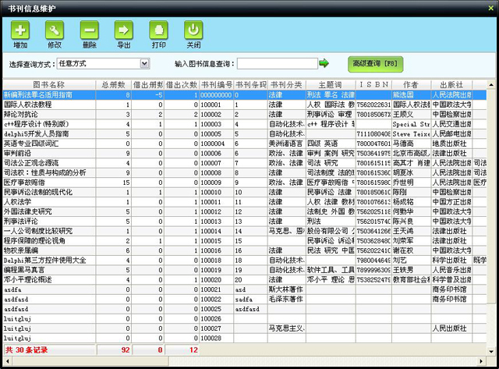Sort by the 图书名称 column header
Screen dimensions: 499x369
pyautogui.click(x=48, y=84)
